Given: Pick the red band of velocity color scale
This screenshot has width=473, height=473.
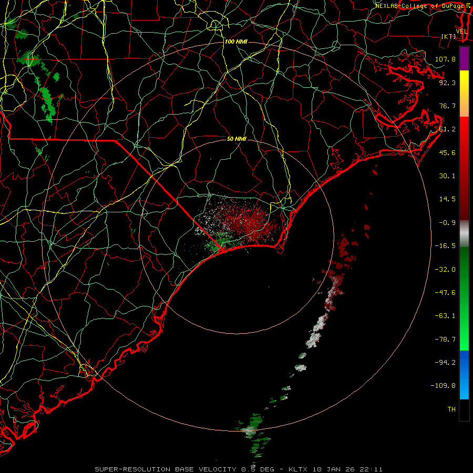Looking at the screenshot, I should (x=464, y=168).
